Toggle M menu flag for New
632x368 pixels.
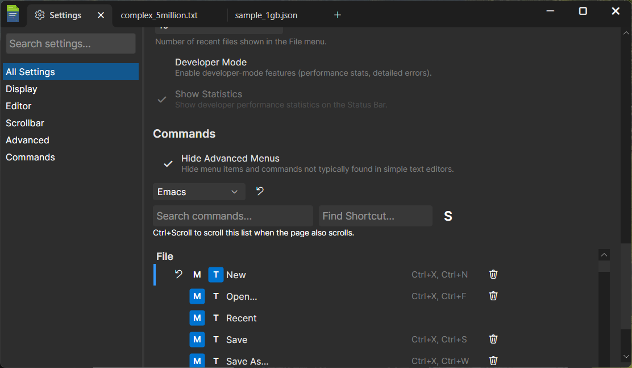tap(197, 275)
